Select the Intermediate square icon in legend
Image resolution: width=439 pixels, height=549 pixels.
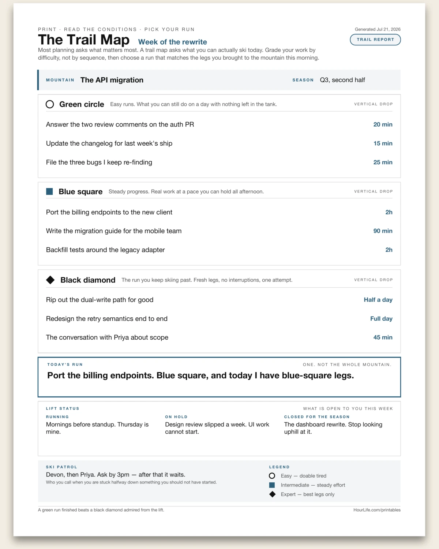click(x=272, y=485)
